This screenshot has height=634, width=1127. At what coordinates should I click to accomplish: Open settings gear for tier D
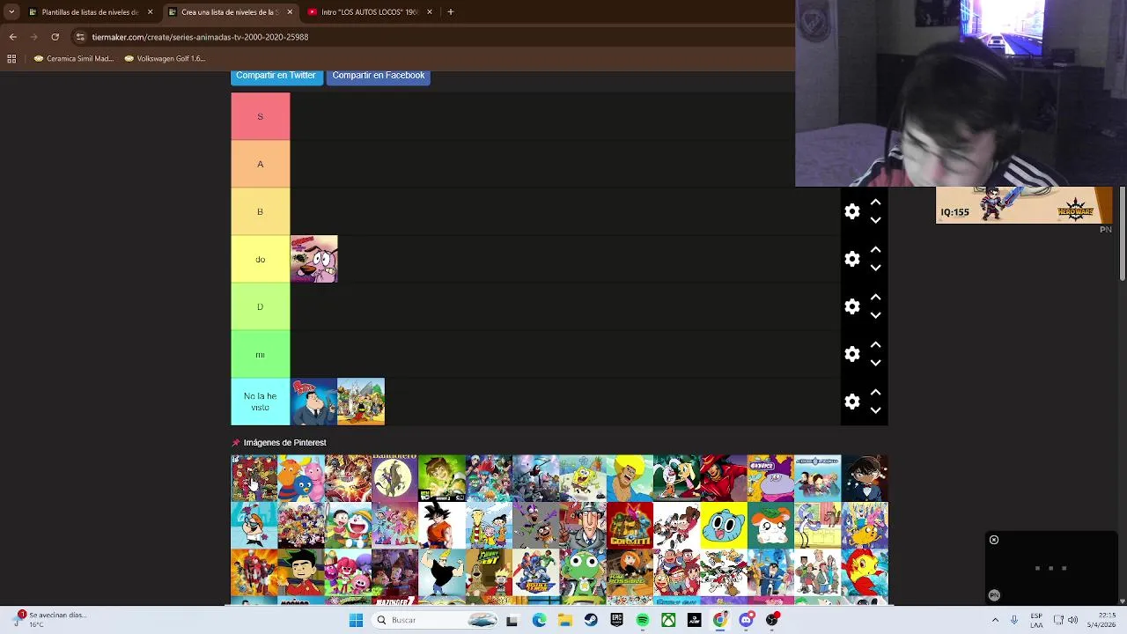click(x=851, y=306)
